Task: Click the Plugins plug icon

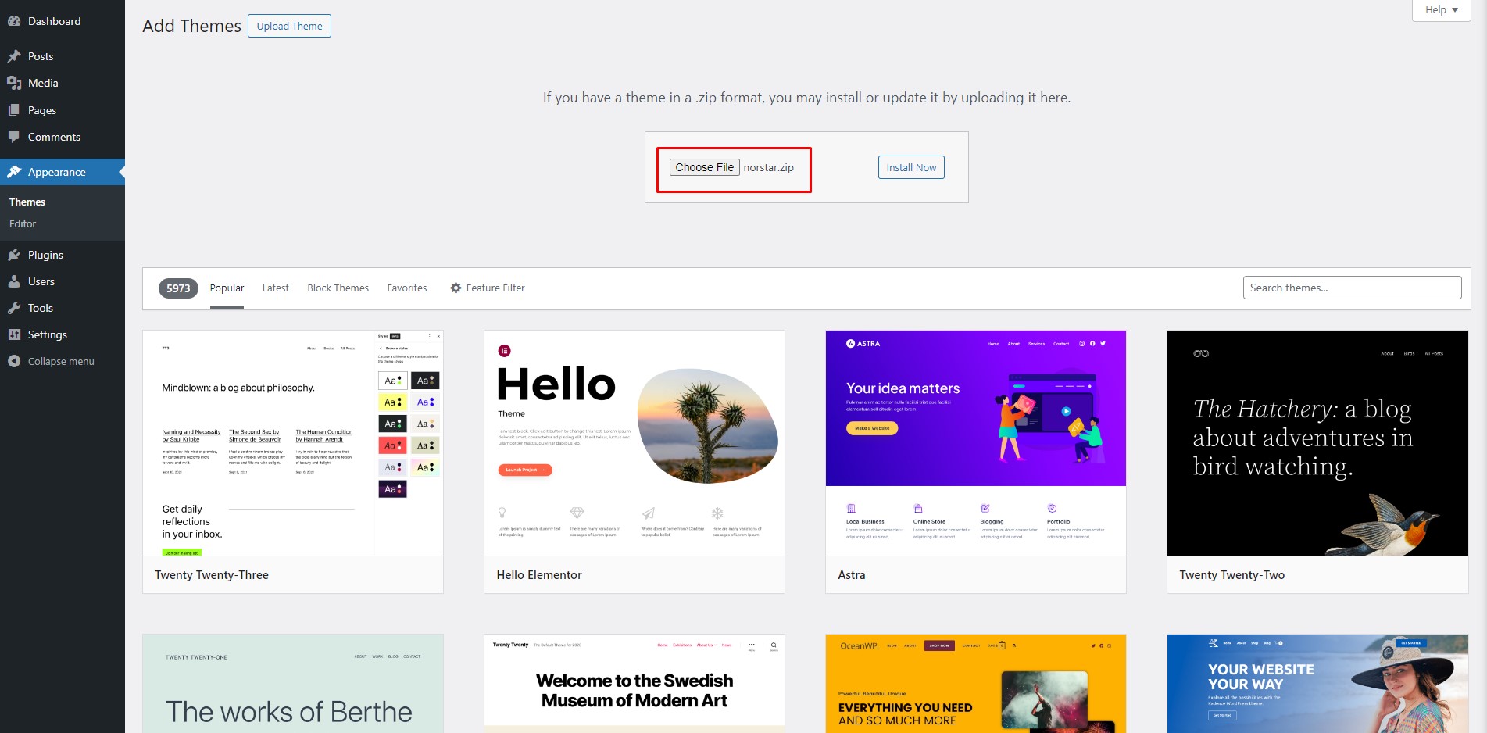Action: [14, 255]
